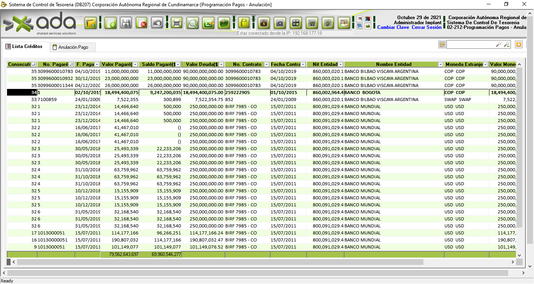534x284 pixels.
Task: Open the No. Contrato column filter dropdown
Action: pos(267,64)
